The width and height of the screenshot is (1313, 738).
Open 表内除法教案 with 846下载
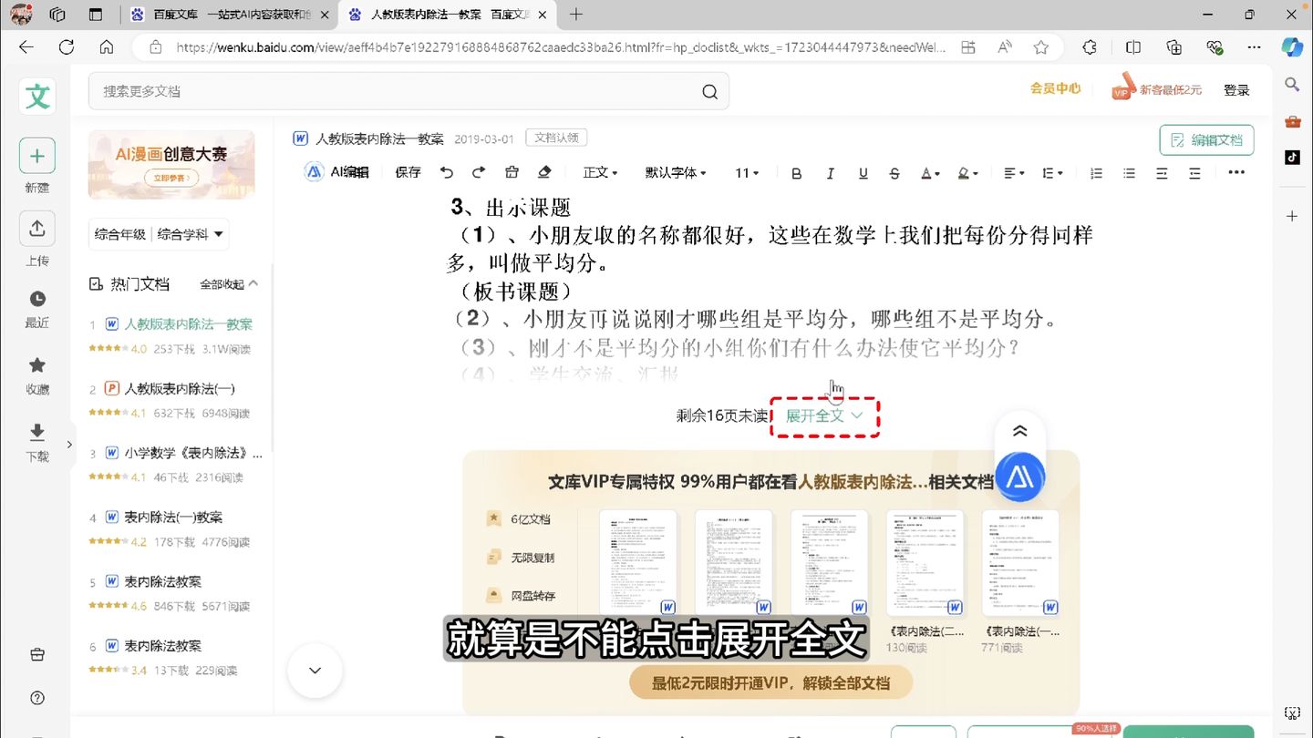[x=163, y=581]
